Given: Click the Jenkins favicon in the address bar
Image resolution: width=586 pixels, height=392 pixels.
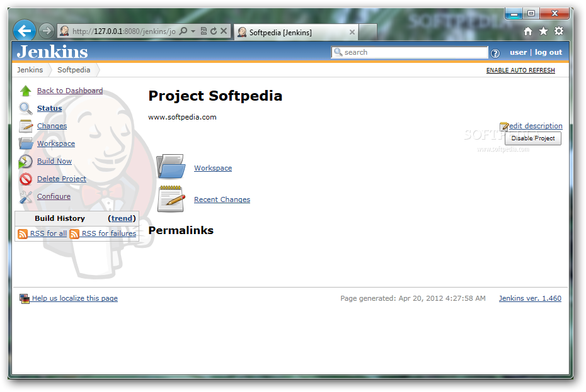Looking at the screenshot, I should [64, 31].
